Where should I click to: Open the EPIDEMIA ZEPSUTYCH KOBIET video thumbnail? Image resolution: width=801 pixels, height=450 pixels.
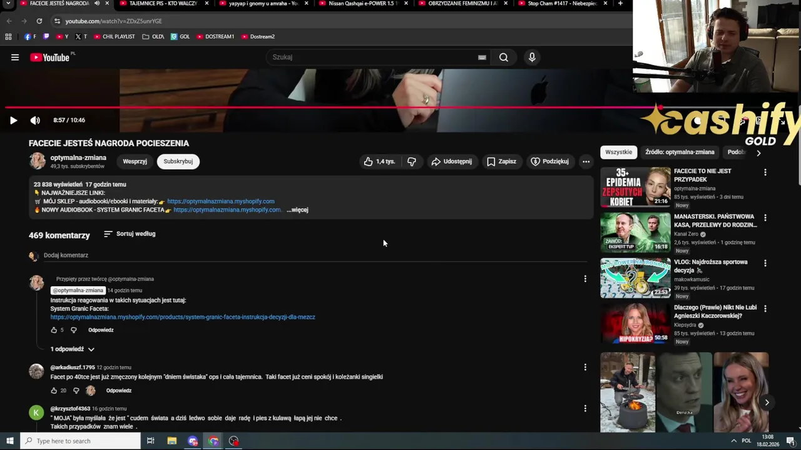point(635,187)
